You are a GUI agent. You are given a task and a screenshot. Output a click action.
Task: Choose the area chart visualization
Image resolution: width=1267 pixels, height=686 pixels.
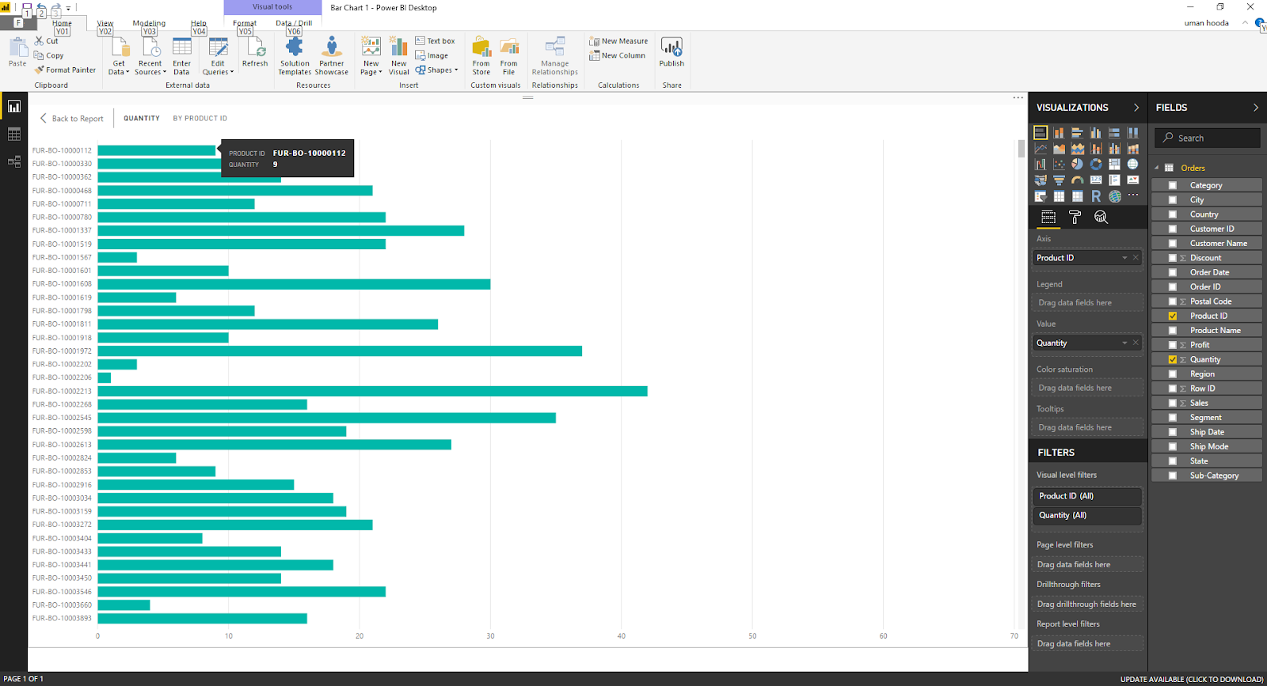click(x=1059, y=149)
